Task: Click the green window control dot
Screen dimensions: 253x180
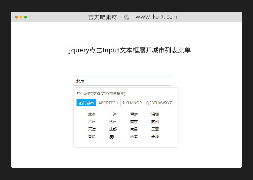Action: point(25,17)
